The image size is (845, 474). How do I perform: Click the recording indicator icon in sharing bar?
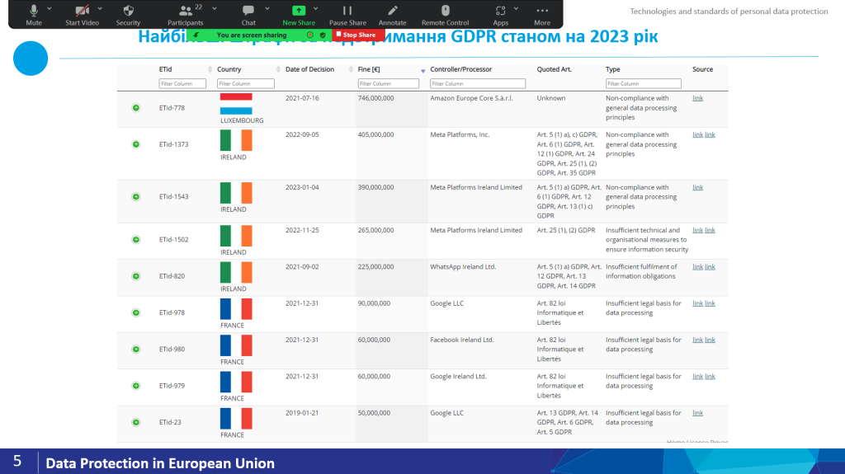pyautogui.click(x=310, y=35)
